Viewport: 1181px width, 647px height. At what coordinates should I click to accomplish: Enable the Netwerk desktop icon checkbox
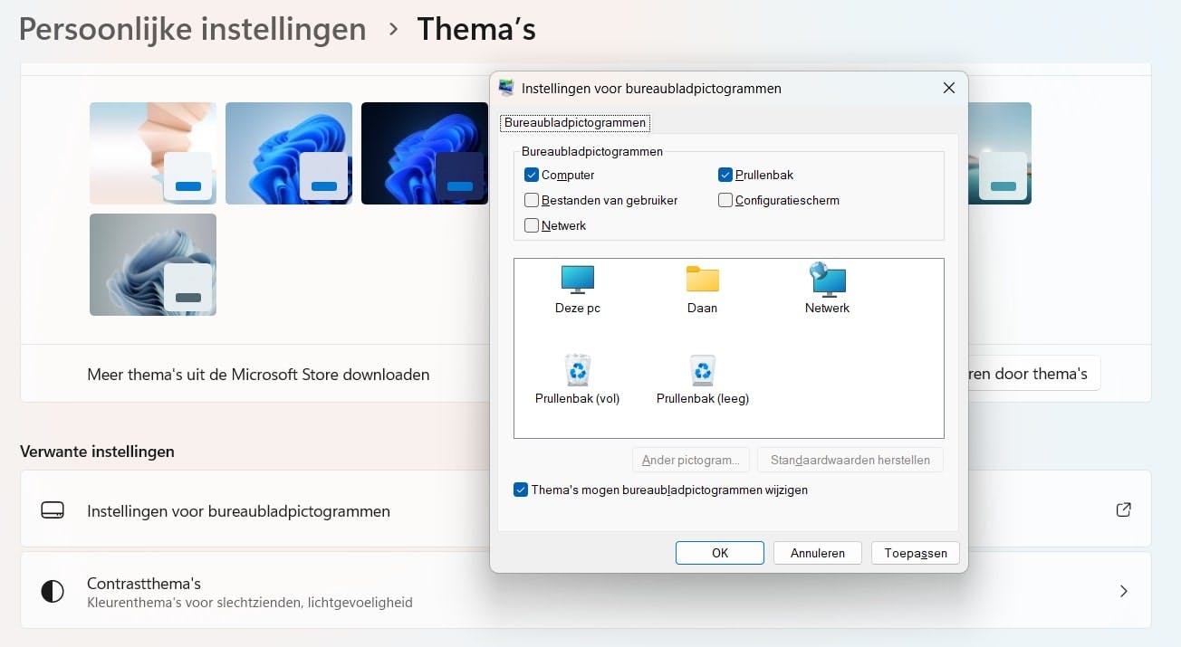click(532, 225)
